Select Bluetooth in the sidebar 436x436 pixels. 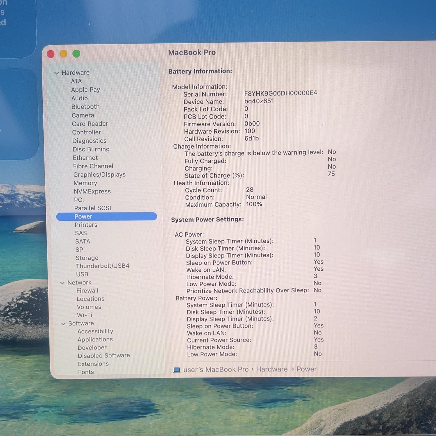85,107
